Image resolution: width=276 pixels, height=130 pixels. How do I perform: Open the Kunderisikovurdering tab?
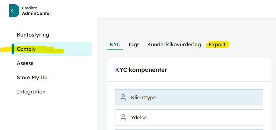tap(174, 45)
